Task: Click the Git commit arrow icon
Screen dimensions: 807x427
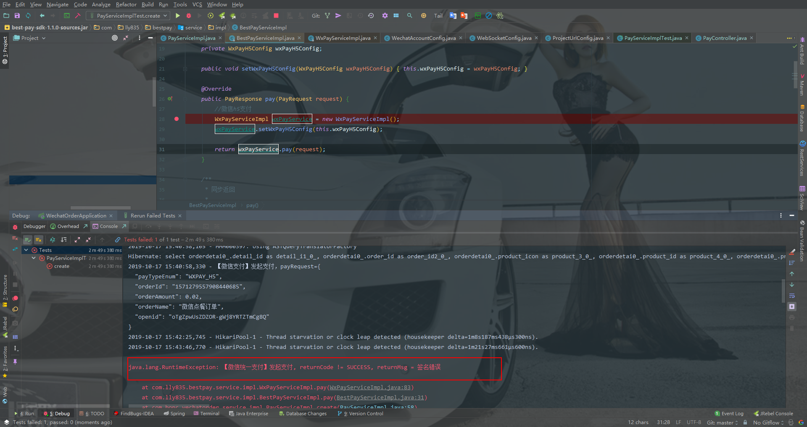Action: pyautogui.click(x=338, y=16)
